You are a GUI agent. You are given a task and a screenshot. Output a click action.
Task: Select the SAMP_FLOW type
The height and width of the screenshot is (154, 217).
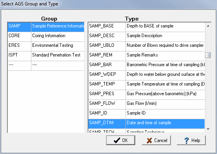107,104
